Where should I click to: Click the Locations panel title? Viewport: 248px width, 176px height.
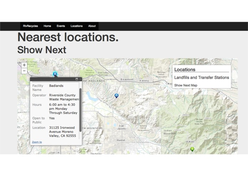185,69
